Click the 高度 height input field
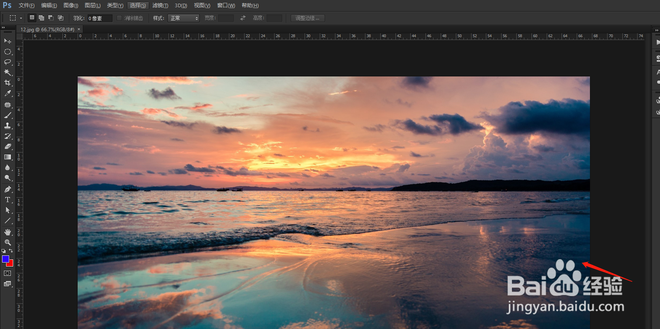This screenshot has height=329, width=660. click(x=274, y=18)
